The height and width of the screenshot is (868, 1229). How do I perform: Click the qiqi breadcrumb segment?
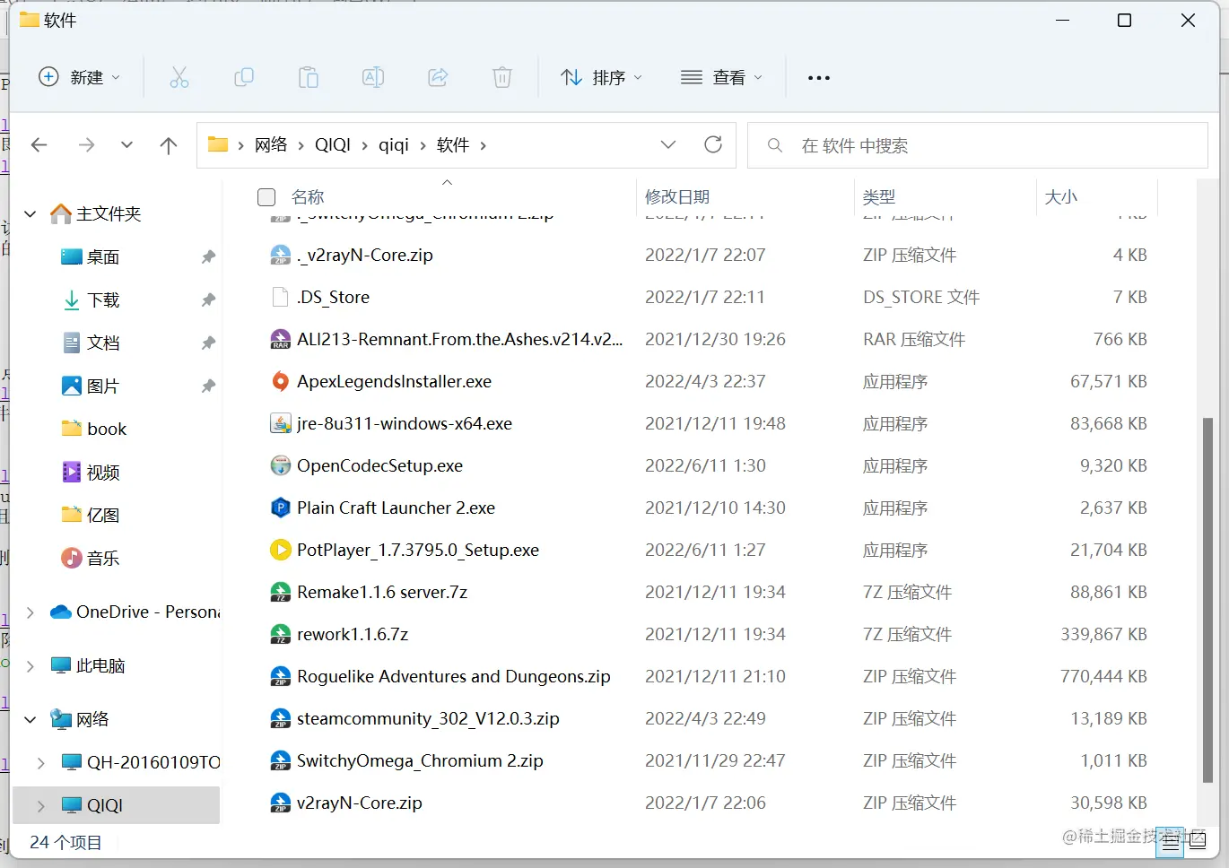tap(394, 144)
